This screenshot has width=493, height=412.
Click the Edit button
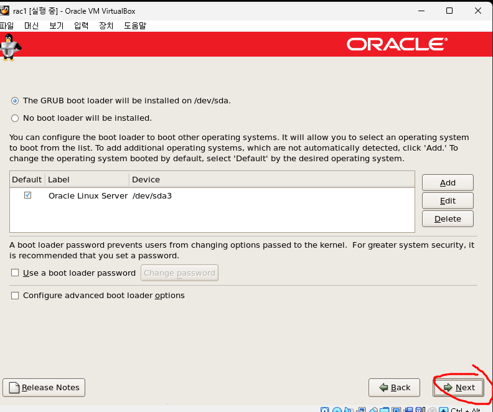pyautogui.click(x=448, y=201)
